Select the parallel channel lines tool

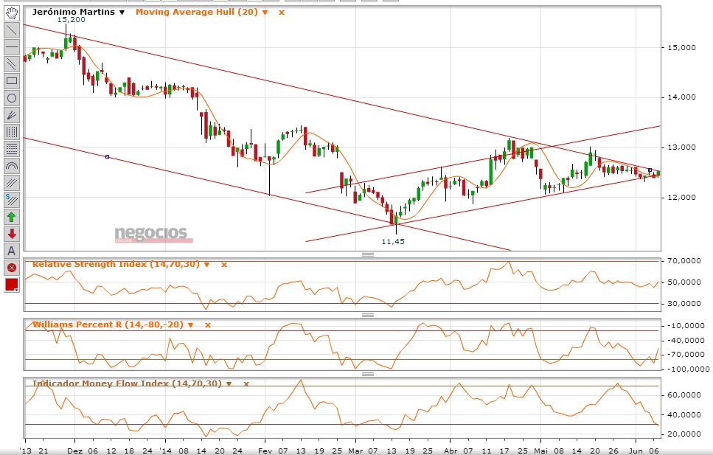12,64
